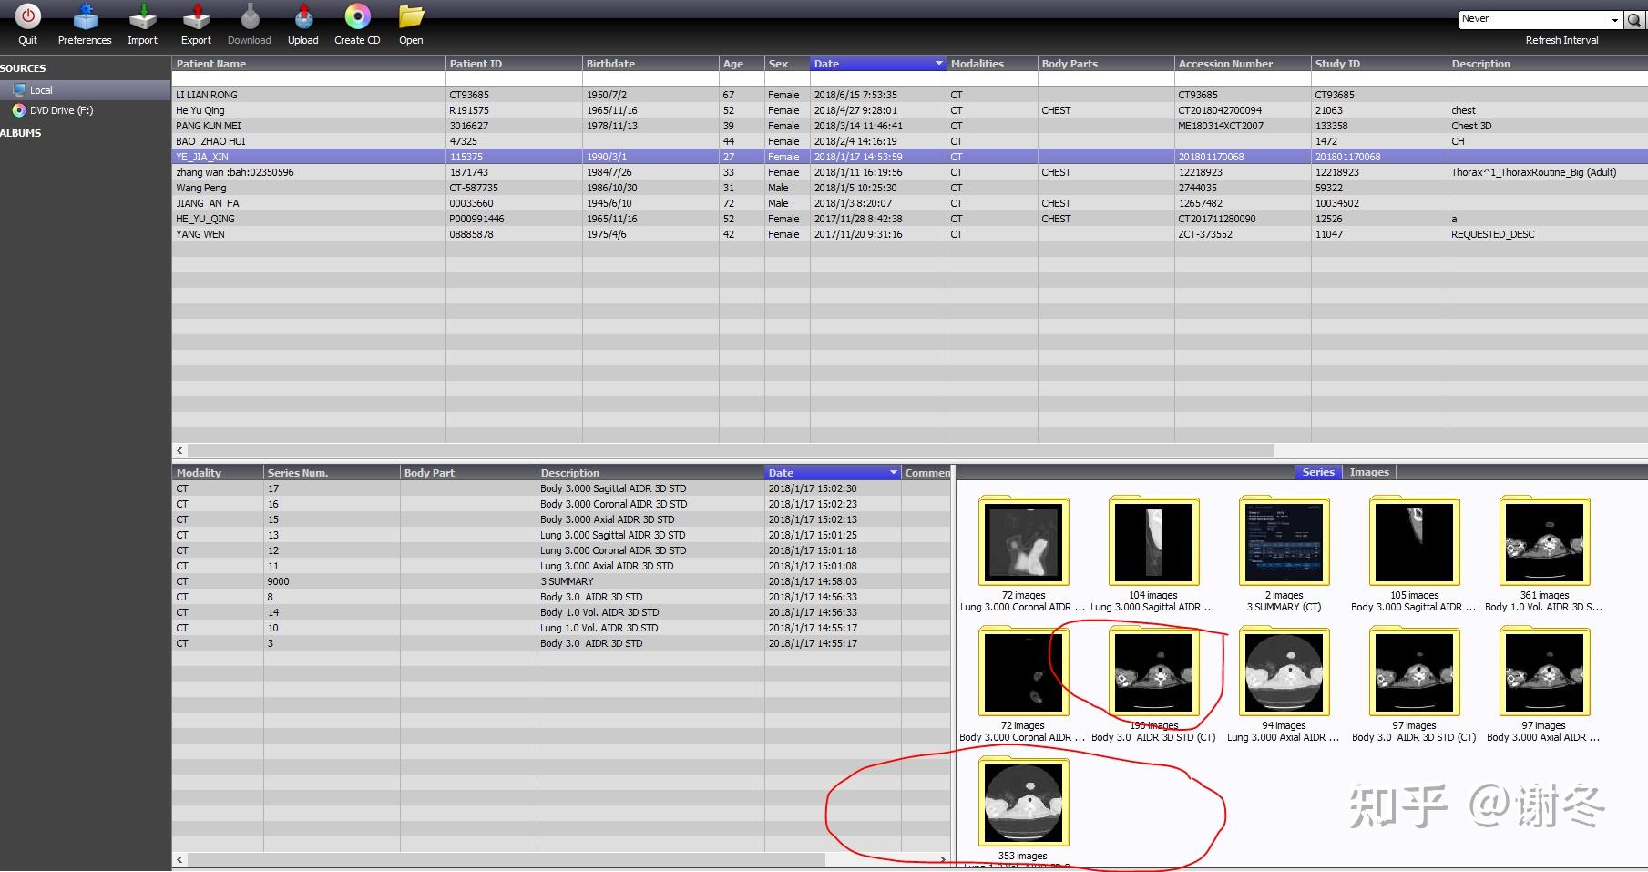Switch to the Series tab
Screen dimensions: 1648x872
1318,472
